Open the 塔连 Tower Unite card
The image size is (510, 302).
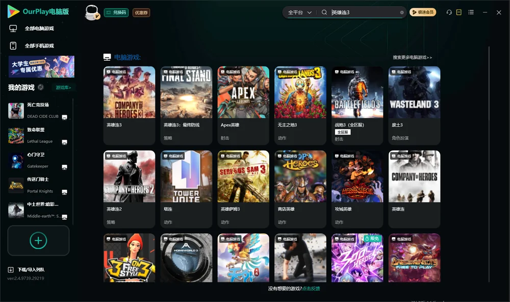186,189
